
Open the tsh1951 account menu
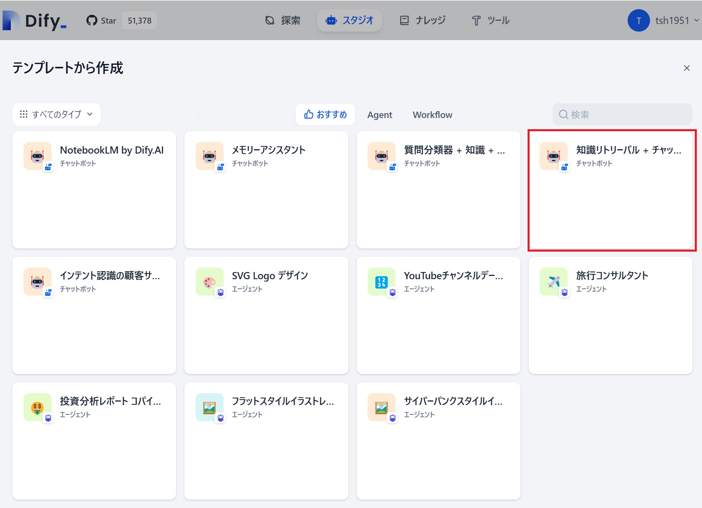click(x=663, y=20)
